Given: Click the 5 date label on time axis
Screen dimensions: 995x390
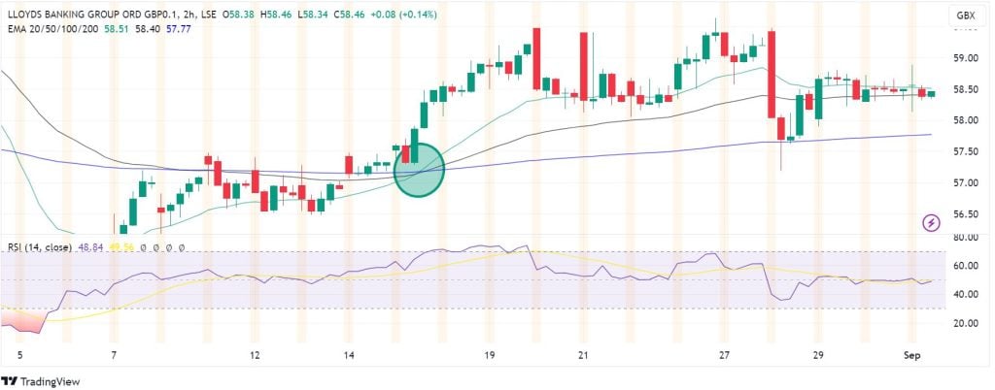Looking at the screenshot, I should click(19, 356).
